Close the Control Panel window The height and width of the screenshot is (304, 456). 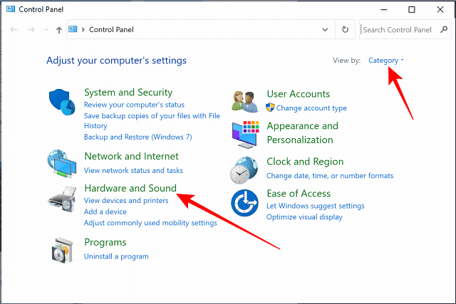point(440,9)
